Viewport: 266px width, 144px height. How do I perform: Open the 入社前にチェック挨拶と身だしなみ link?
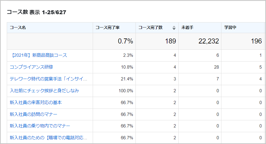point(44,91)
